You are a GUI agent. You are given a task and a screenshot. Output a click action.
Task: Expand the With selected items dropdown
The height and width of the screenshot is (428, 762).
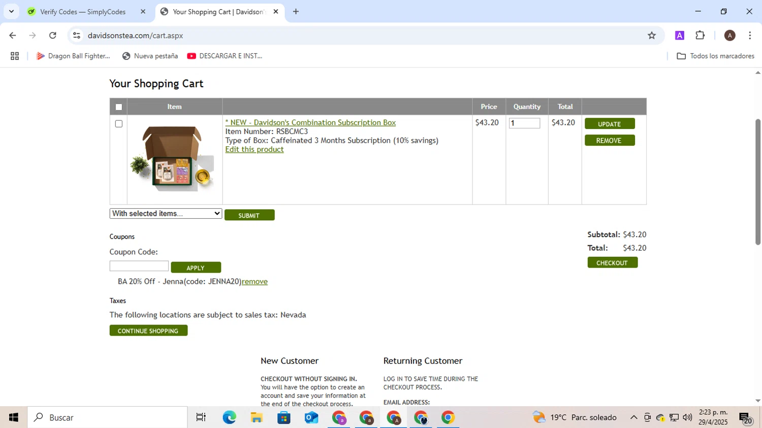(166, 214)
